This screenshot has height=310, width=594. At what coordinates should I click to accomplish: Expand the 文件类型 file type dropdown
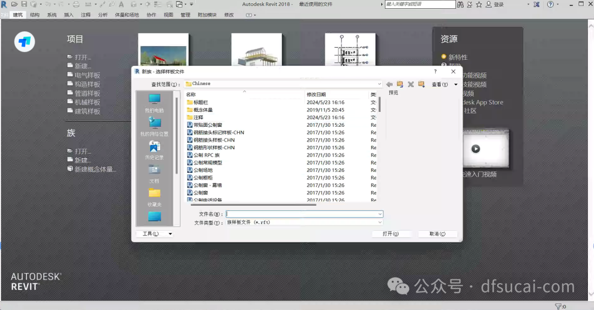(x=380, y=222)
